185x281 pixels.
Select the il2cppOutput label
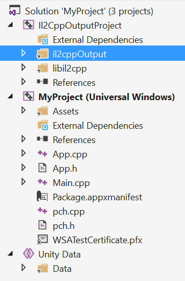coord(80,54)
